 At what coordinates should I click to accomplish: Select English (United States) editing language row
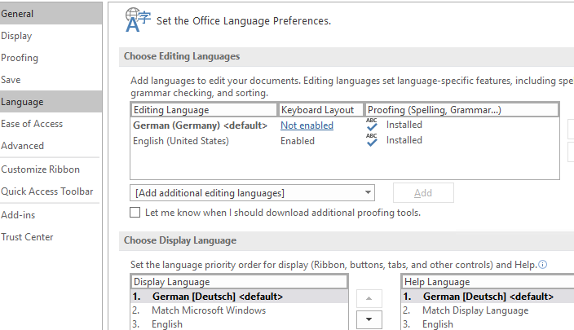181,141
